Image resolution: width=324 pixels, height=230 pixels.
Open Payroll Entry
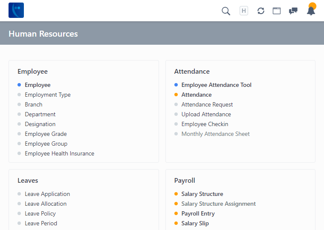pos(198,214)
